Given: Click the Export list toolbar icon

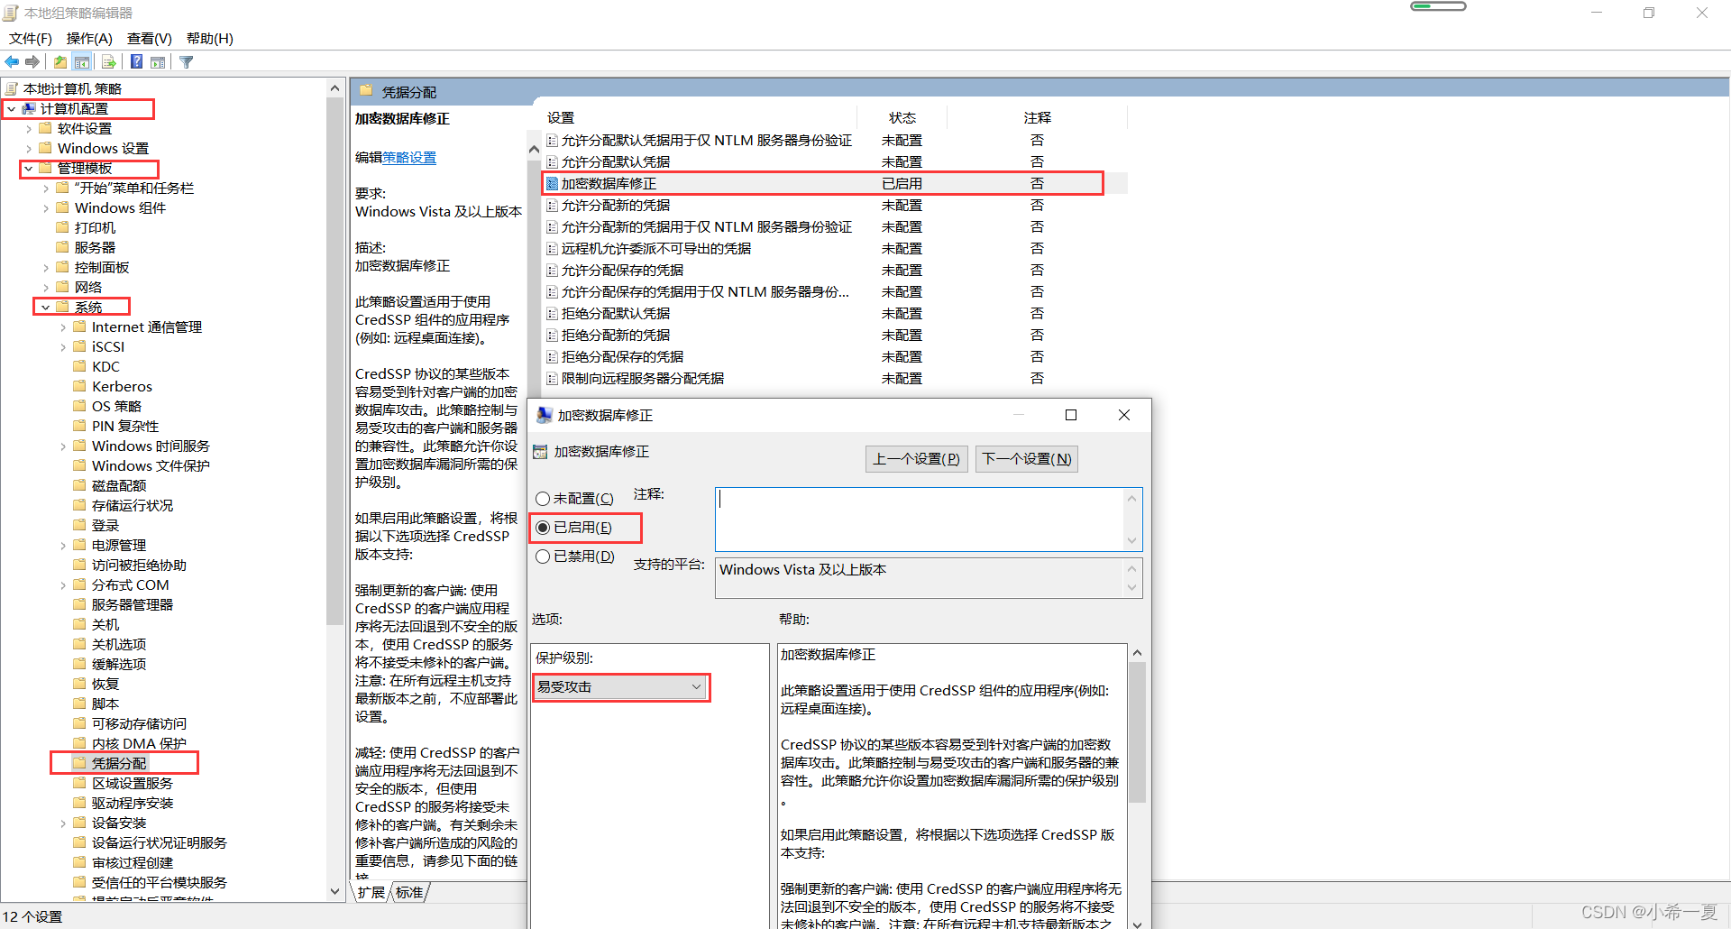Looking at the screenshot, I should pos(108,61).
